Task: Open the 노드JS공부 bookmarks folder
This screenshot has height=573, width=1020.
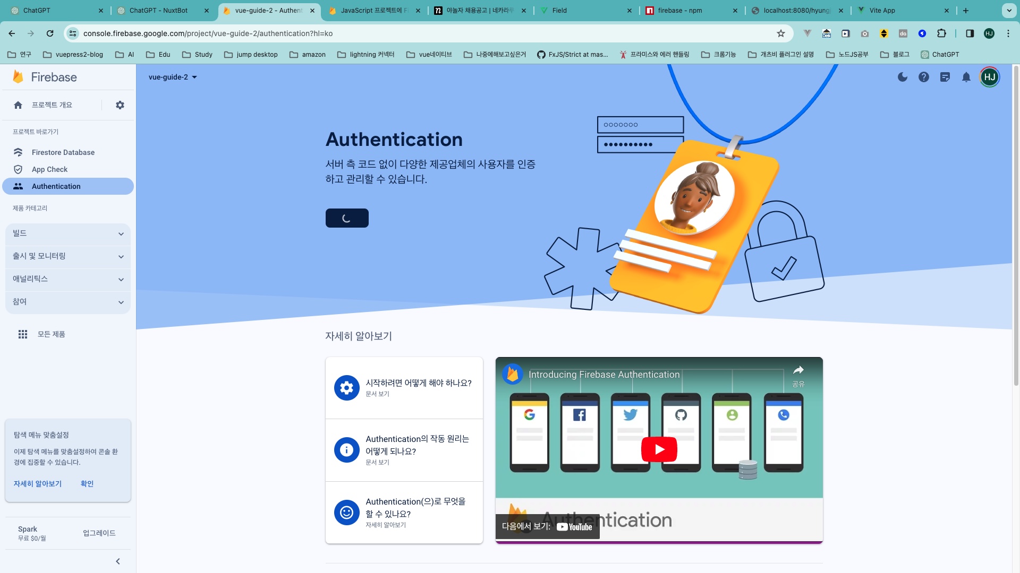Action: (x=847, y=55)
